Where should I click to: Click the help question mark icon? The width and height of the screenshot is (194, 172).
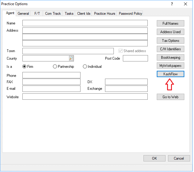[x=172, y=4]
